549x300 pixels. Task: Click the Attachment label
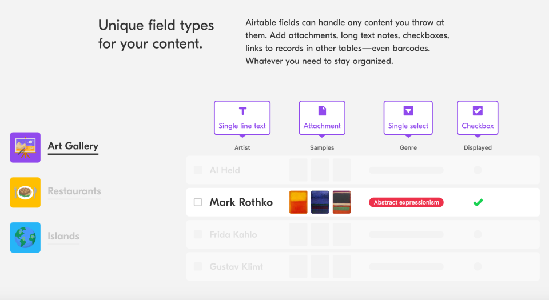coord(322,126)
